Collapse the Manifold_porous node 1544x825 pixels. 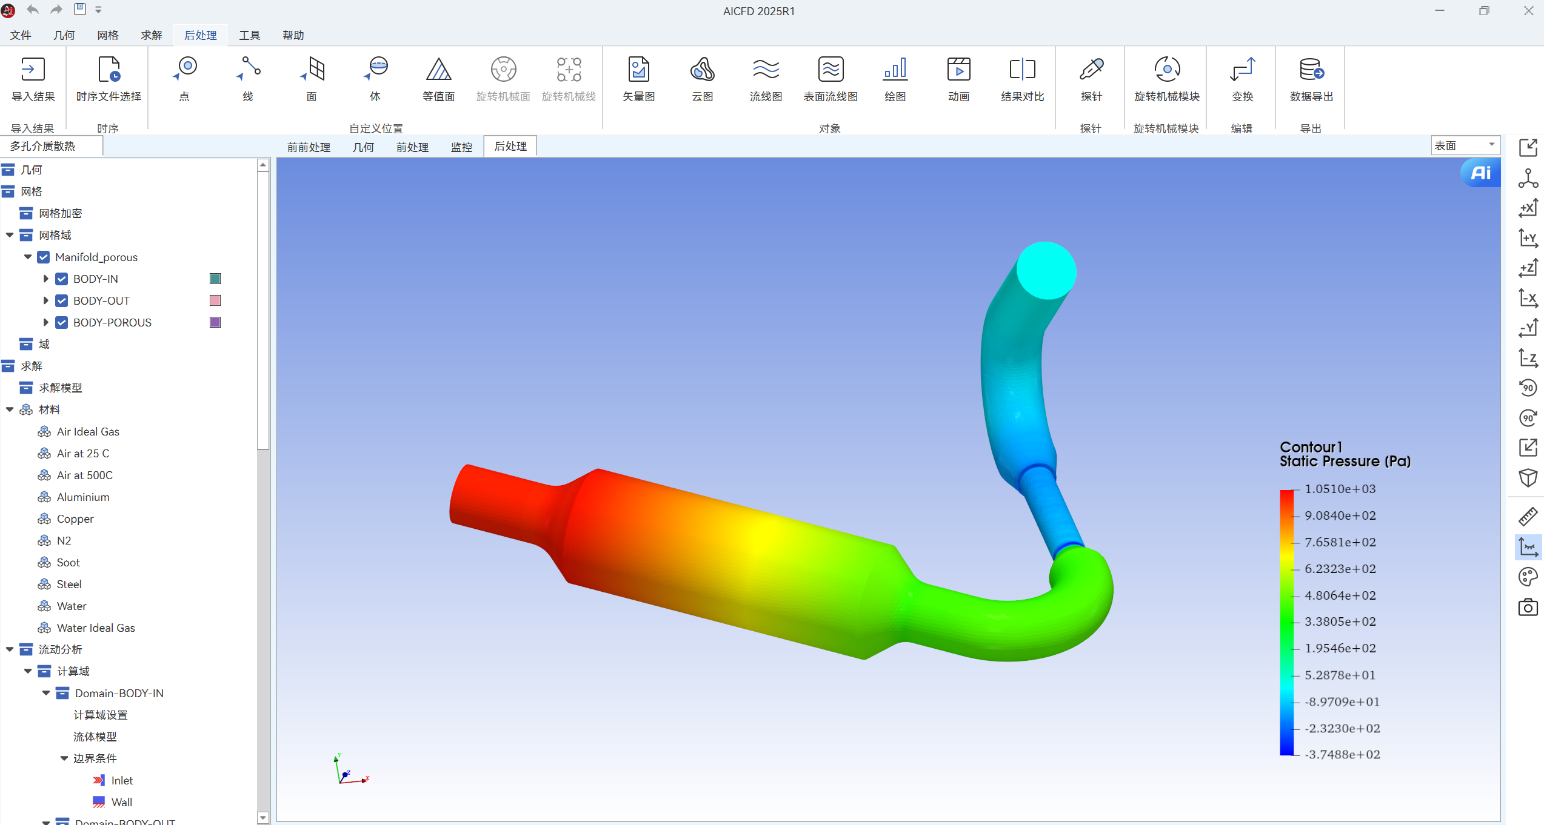(28, 257)
